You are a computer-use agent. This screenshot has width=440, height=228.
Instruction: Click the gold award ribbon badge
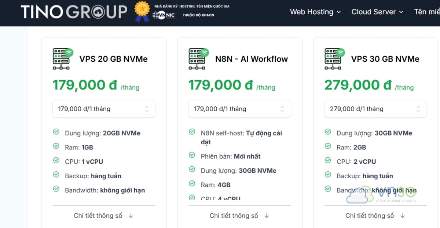(x=142, y=12)
